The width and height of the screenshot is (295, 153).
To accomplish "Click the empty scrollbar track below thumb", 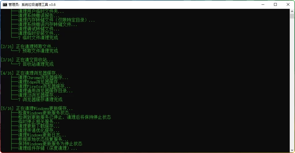I will coord(292,83).
